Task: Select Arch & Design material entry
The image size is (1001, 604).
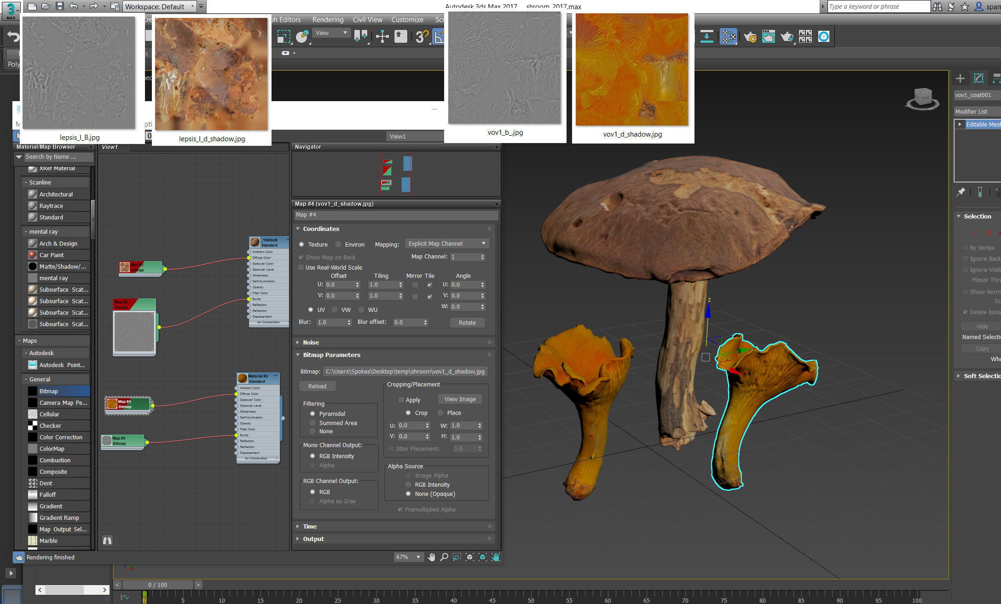Action: click(58, 243)
